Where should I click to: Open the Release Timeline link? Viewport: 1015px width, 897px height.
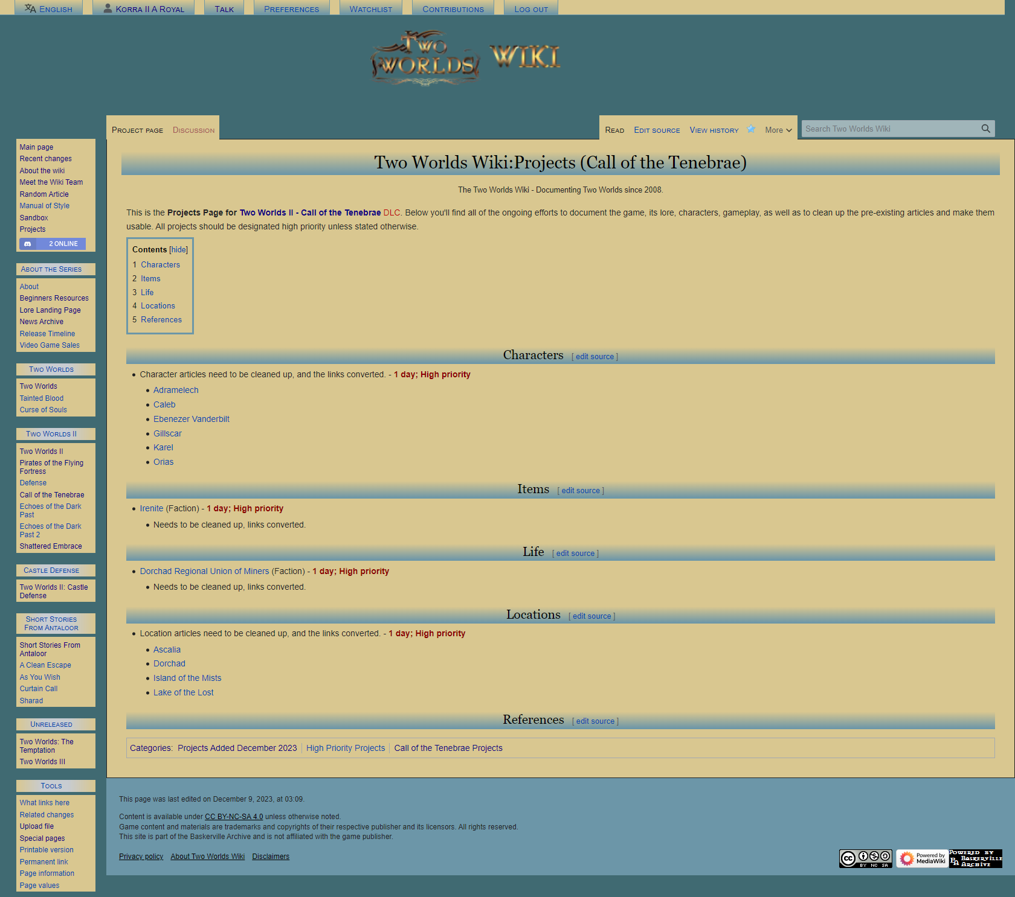click(x=47, y=334)
